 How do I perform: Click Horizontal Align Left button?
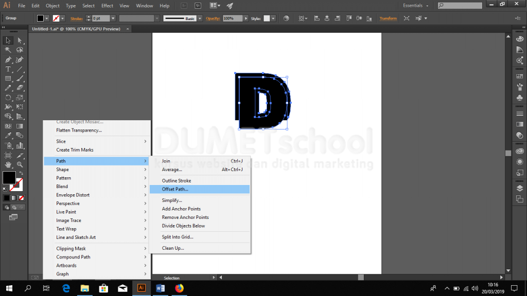(x=317, y=18)
